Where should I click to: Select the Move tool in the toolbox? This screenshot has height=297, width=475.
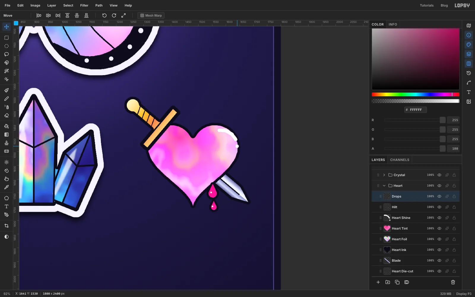[x=7, y=27]
